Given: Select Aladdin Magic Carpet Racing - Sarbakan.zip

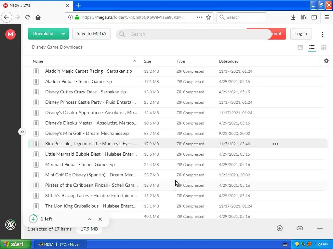Looking at the screenshot, I should coord(177,71).
